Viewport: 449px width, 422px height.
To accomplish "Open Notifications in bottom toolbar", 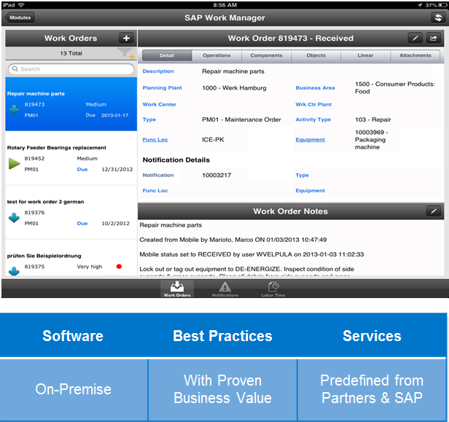I will 225,289.
